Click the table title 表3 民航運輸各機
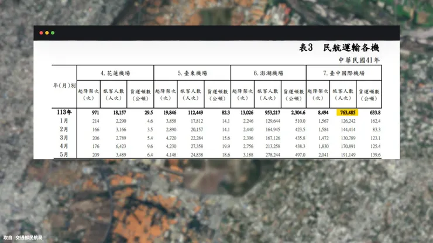 tap(339, 48)
